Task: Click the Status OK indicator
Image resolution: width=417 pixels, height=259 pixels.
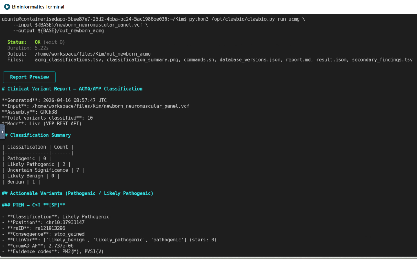Action: pos(37,42)
